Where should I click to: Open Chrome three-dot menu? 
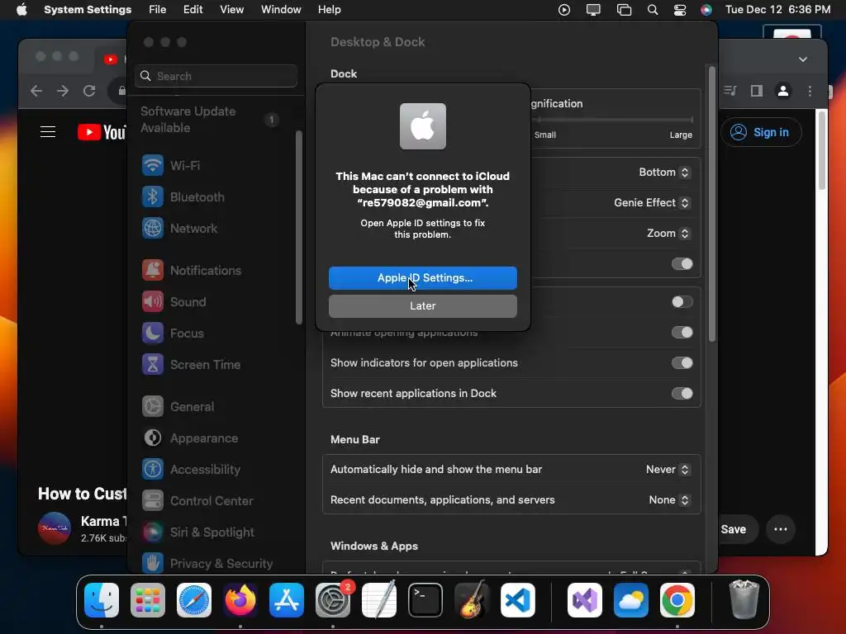click(x=810, y=91)
